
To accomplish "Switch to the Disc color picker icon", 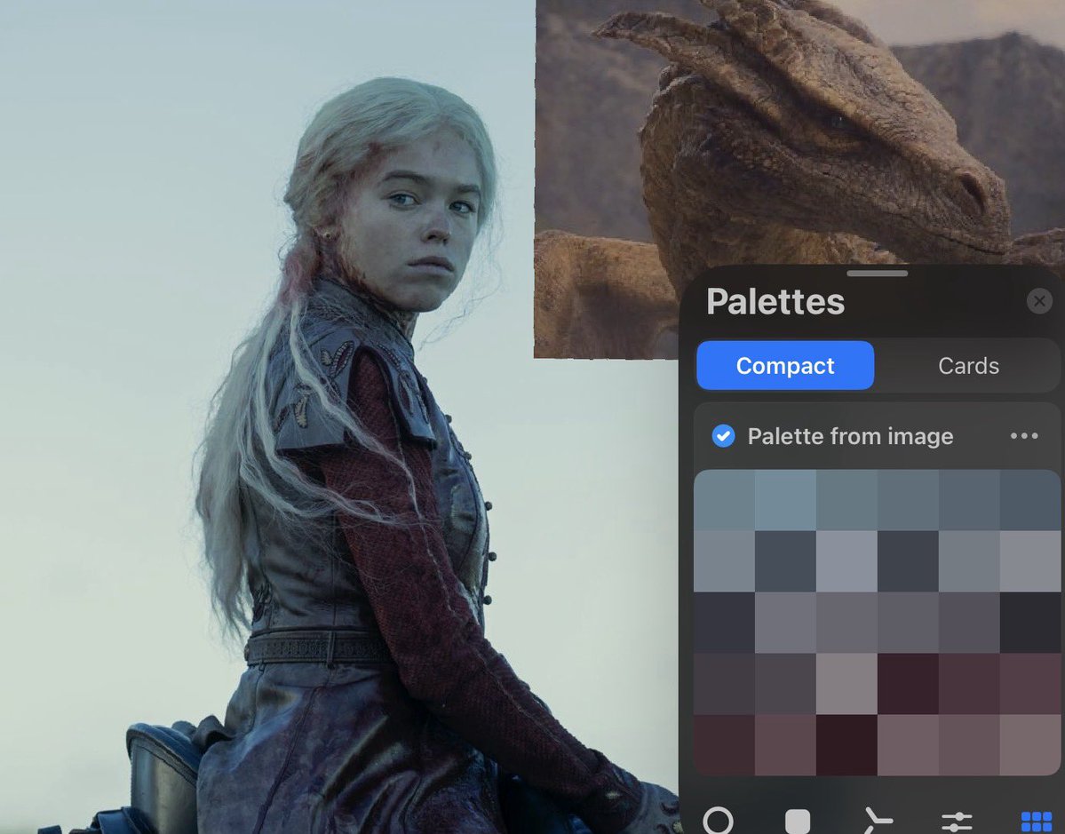I will [718, 821].
